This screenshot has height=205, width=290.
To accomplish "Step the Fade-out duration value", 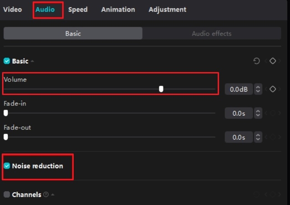I will pos(258,137).
